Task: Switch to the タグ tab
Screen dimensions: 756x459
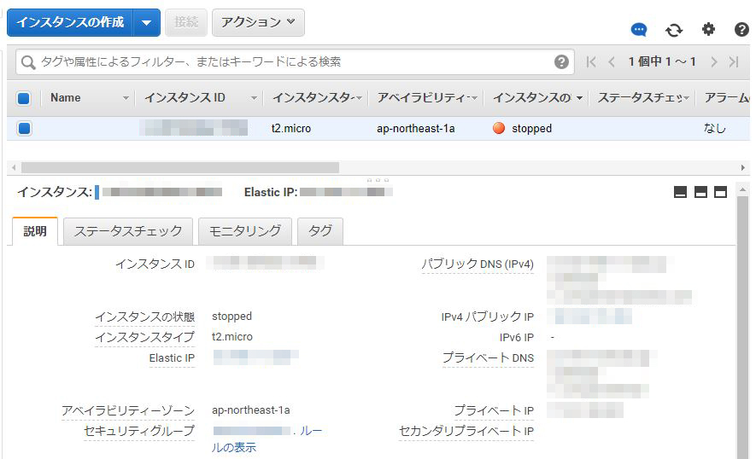Action: [320, 231]
